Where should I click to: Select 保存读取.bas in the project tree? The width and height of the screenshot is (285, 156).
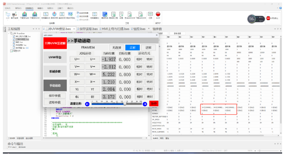20,45
